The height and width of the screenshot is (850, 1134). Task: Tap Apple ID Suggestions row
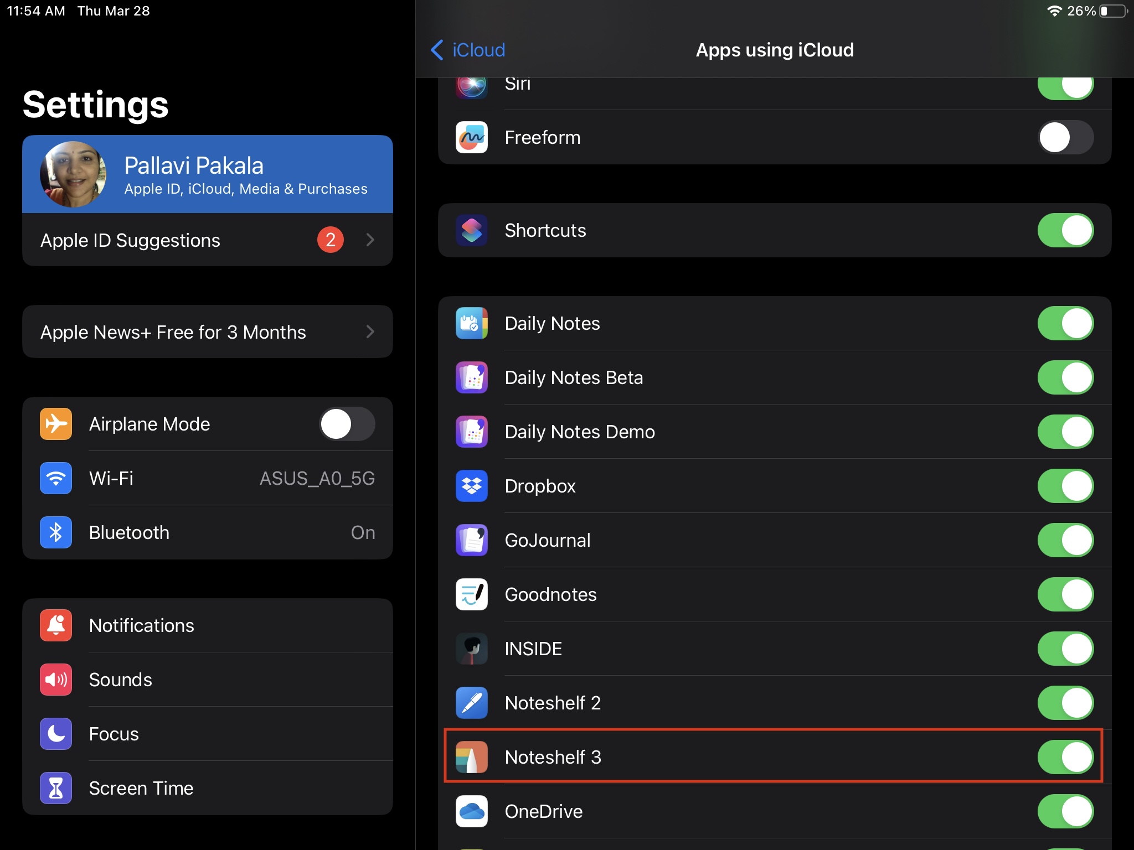pyautogui.click(x=208, y=240)
